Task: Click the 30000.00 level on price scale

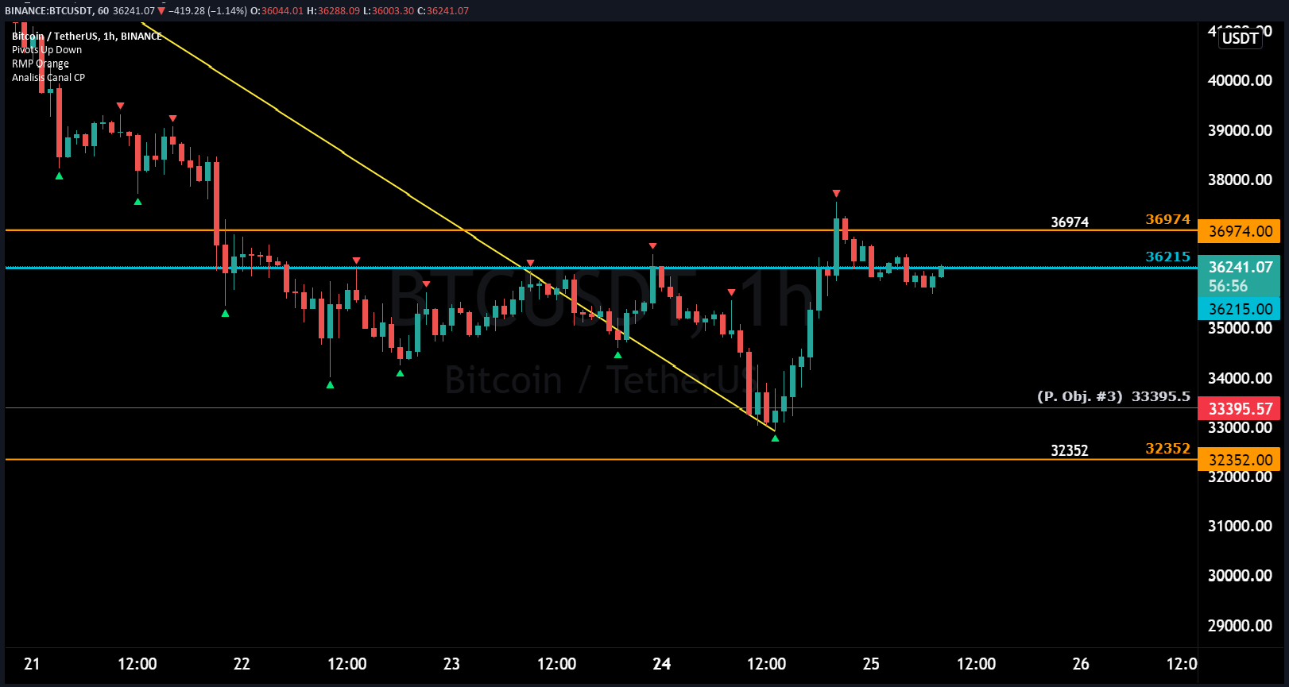Action: click(x=1239, y=576)
